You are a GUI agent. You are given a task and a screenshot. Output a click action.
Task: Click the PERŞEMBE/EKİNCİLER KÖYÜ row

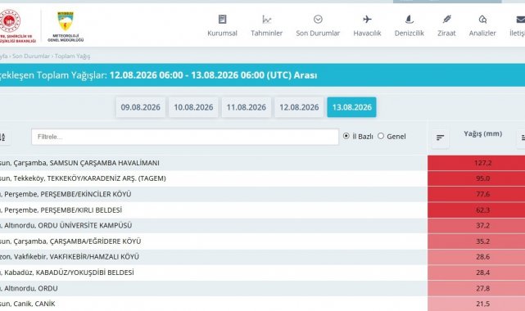[214, 194]
